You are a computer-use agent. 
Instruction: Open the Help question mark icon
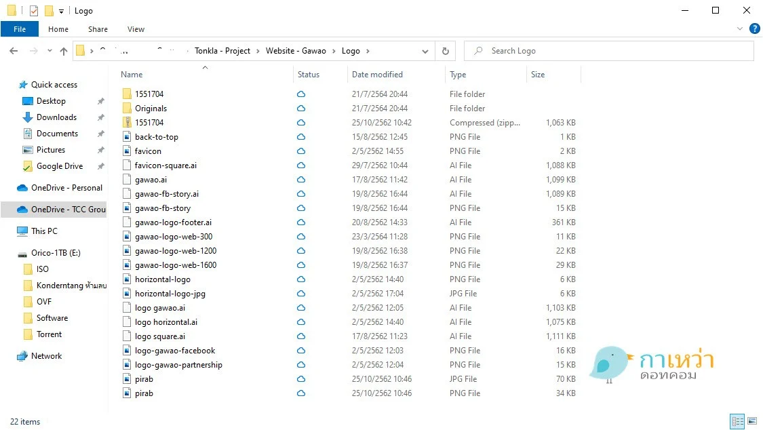click(754, 29)
